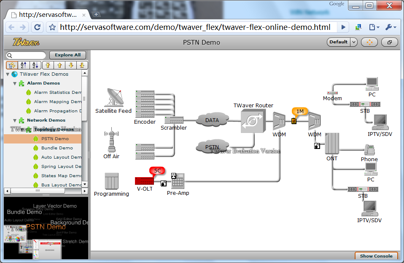Screen dimensions: 404x263
Task: Click the go arrow beside address bar
Action: (x=343, y=27)
